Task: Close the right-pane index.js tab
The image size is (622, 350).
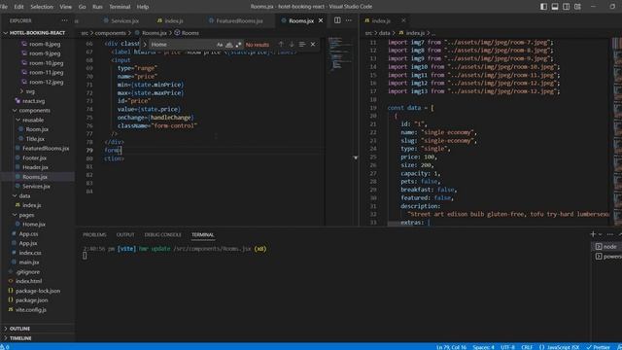Action: click(403, 20)
